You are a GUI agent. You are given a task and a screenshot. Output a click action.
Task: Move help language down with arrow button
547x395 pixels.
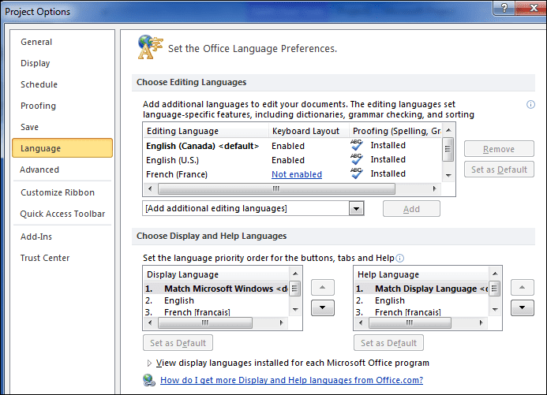523,307
